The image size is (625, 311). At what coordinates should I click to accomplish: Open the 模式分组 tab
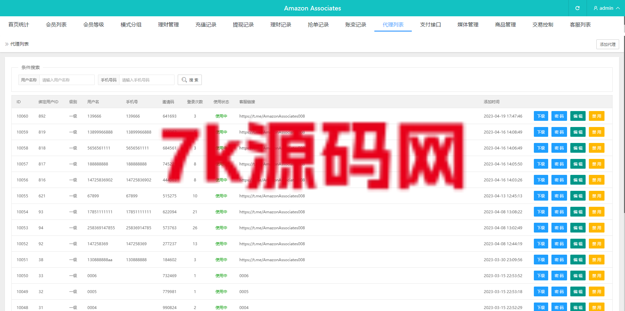131,25
